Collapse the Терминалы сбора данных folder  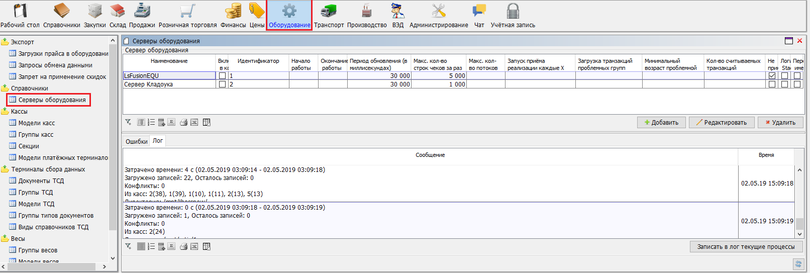pyautogui.click(x=5, y=169)
